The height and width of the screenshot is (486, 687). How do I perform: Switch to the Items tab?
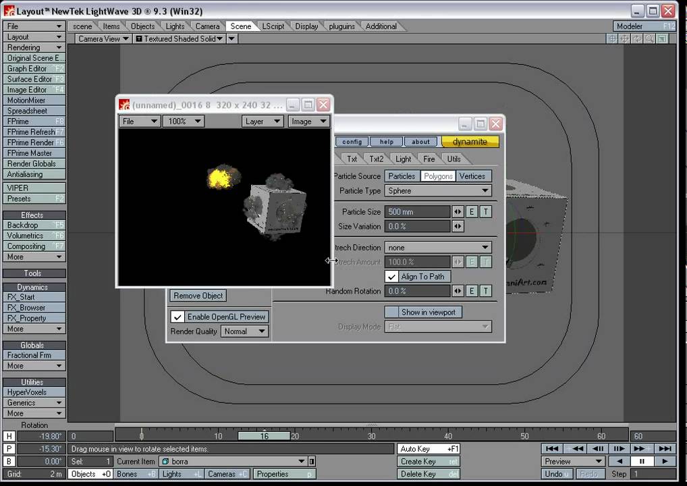[x=111, y=26]
